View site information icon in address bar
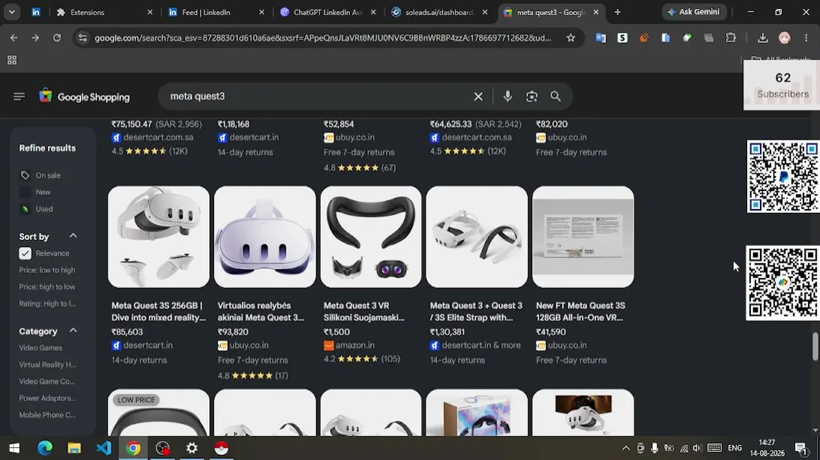 point(82,38)
